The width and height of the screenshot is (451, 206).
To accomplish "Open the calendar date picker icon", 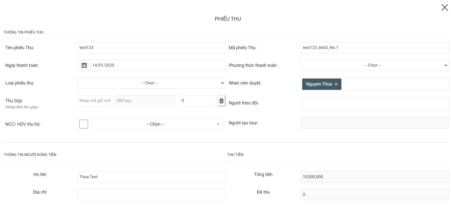I will (x=84, y=65).
